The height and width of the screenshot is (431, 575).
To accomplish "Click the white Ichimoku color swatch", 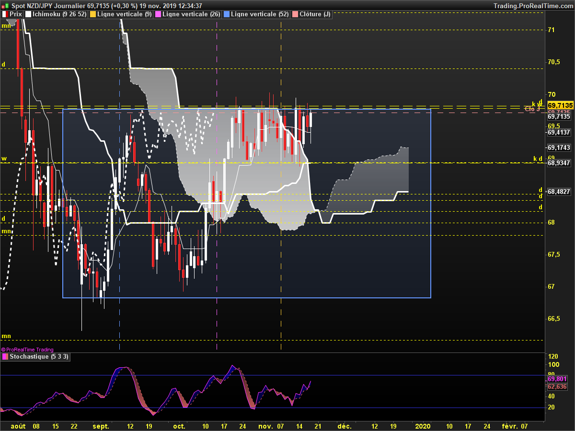I will pyautogui.click(x=28, y=14).
